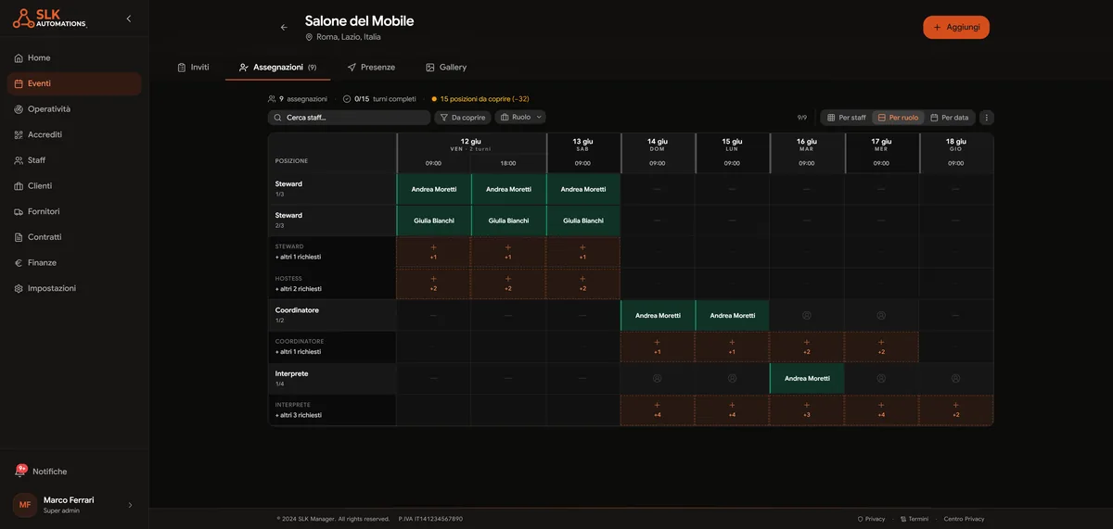Click the Coordinatore 1/2 row label

coord(332,315)
